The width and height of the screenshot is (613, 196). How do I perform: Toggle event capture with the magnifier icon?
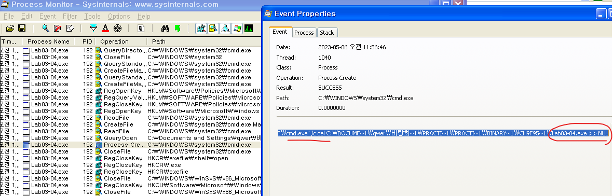[46, 28]
